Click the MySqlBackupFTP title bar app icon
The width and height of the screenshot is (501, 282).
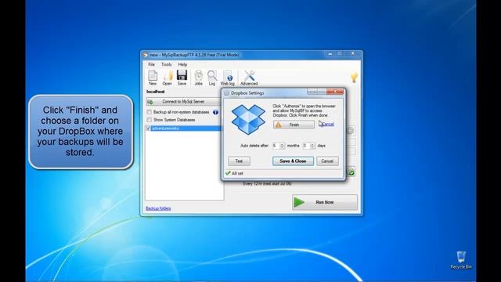[146, 55]
